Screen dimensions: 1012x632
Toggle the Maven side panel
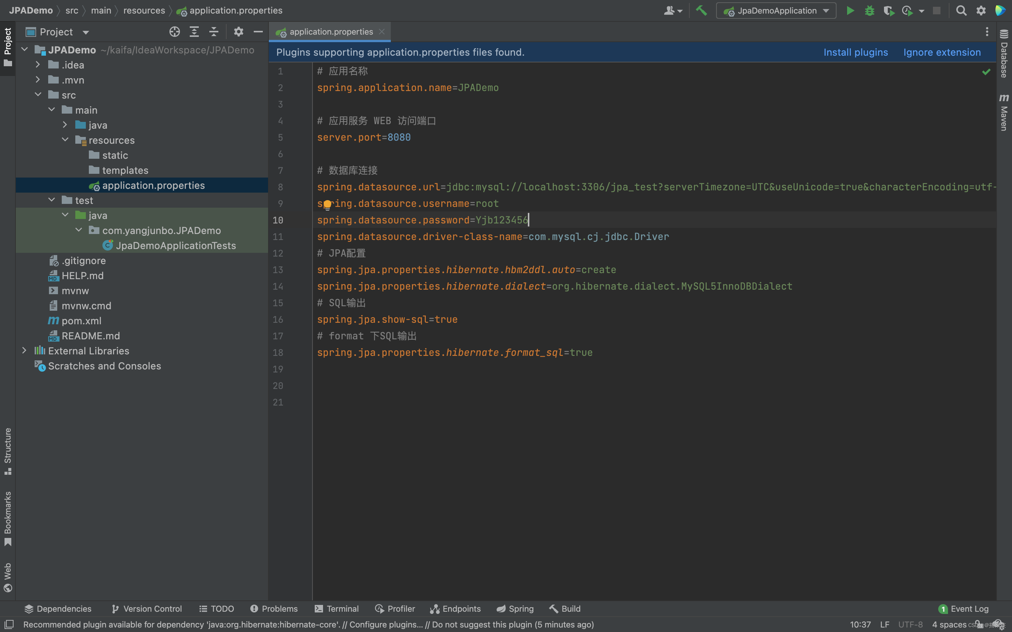1004,113
